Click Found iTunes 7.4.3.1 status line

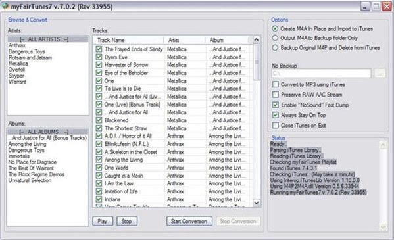coord(293,168)
